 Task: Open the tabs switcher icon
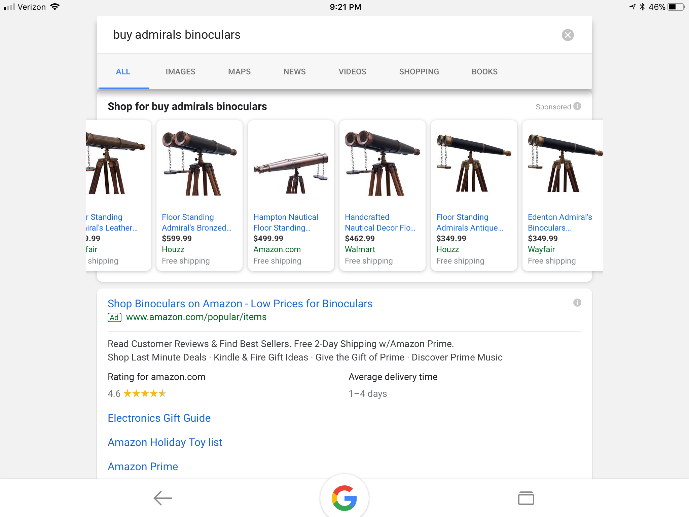[526, 498]
